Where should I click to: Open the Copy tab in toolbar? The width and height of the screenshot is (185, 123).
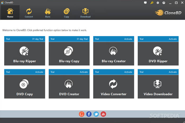click(x=66, y=13)
